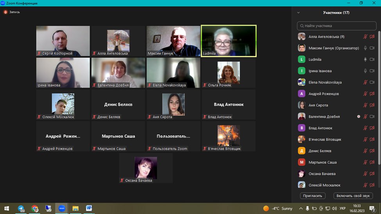Click disabled camera icon for В'ячеслав Вітовщик

(x=372, y=139)
